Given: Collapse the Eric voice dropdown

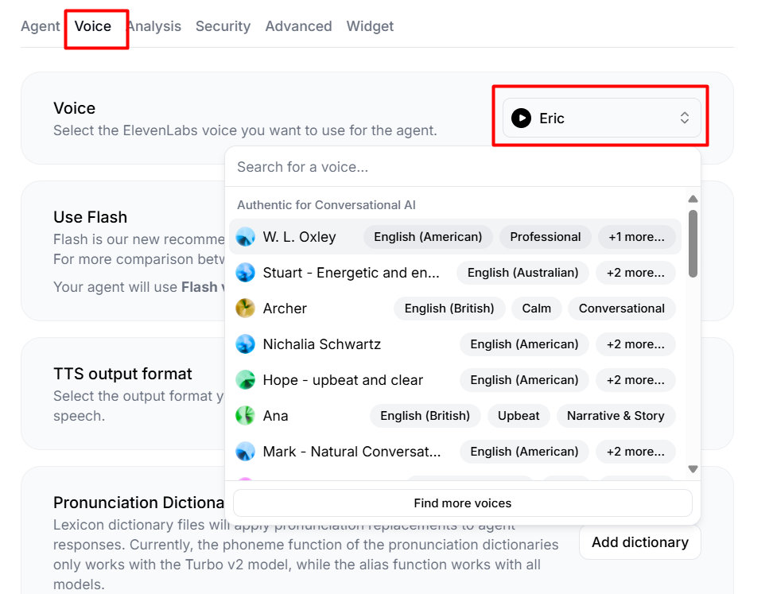Looking at the screenshot, I should click(x=684, y=118).
